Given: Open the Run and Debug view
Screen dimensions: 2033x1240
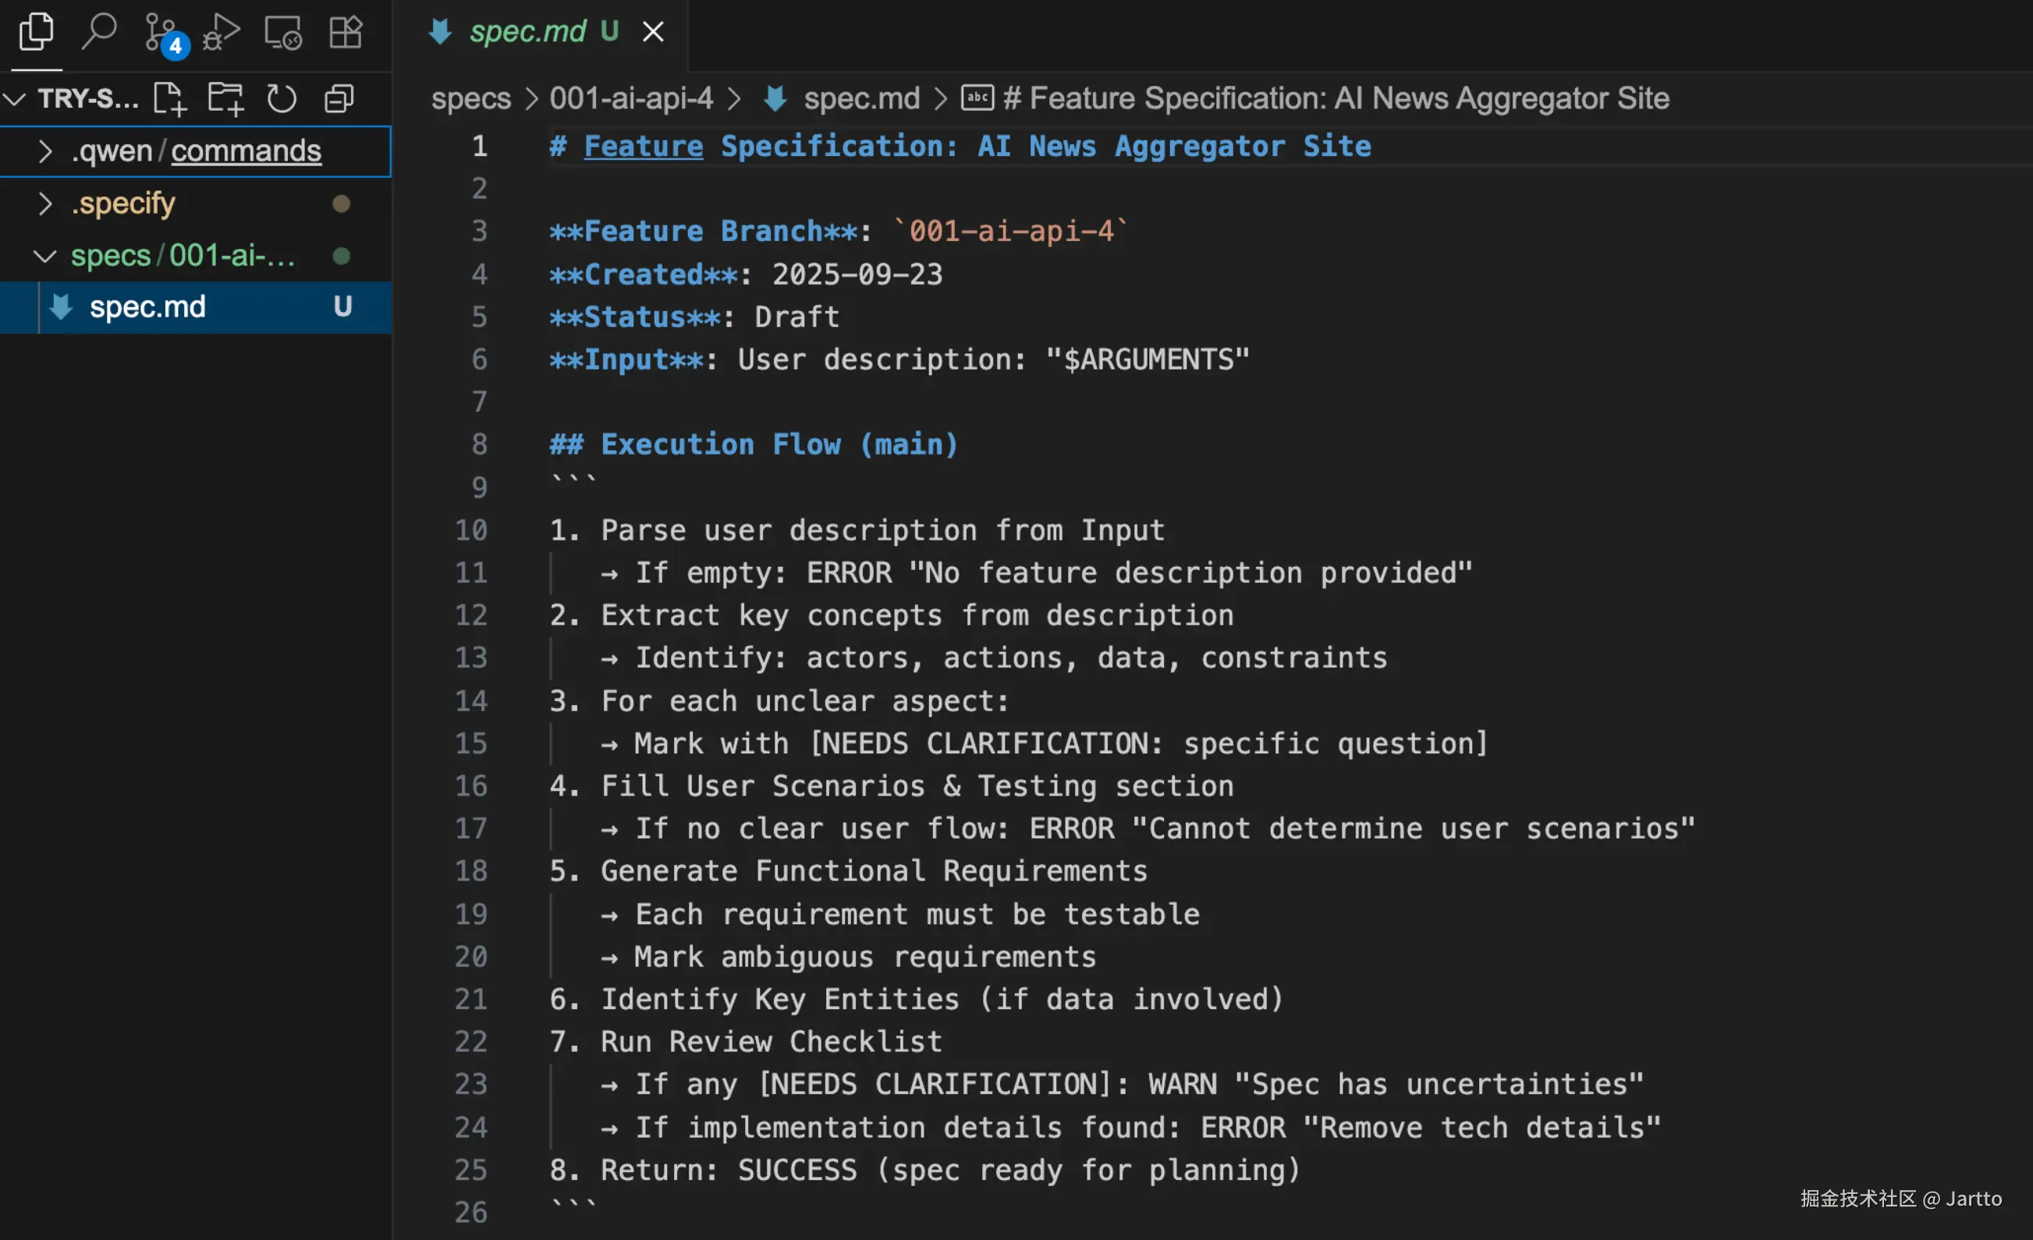Looking at the screenshot, I should (x=221, y=33).
